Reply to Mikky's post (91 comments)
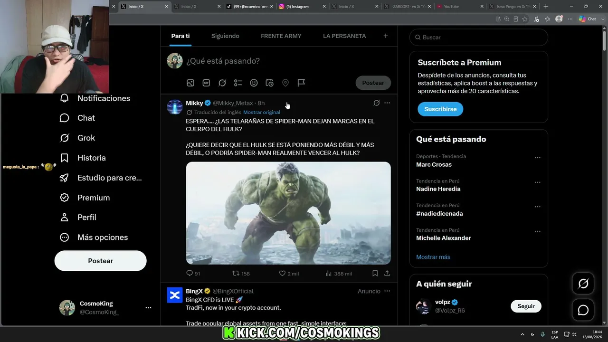The height and width of the screenshot is (342, 608). [193, 273]
